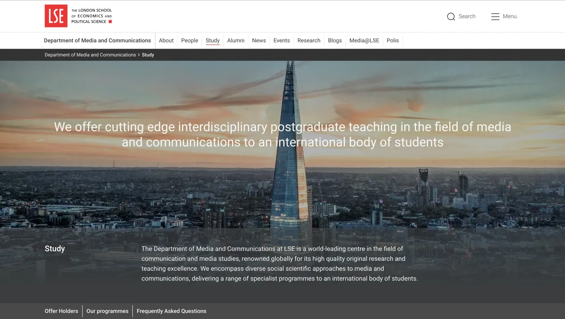
Task: Click Department of Media and Communications breadcrumb link
Action: point(90,55)
